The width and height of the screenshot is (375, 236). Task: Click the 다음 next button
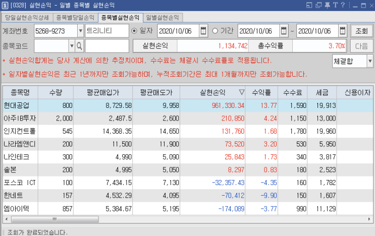point(361,46)
